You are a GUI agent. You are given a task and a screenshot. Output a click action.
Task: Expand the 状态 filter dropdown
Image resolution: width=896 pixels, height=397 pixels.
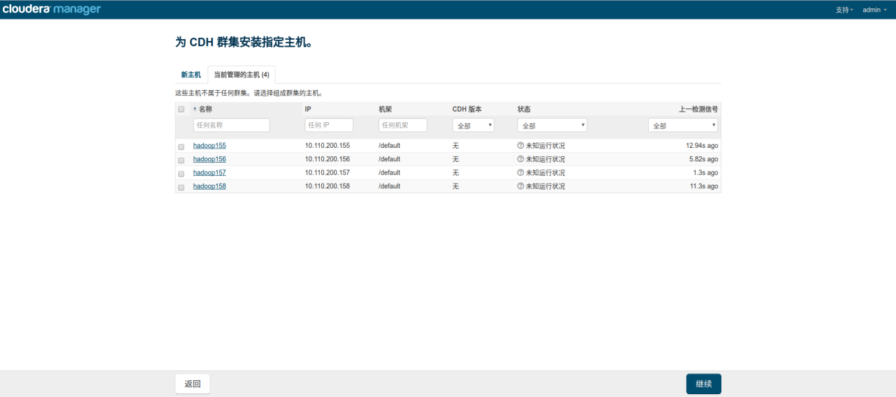click(552, 126)
